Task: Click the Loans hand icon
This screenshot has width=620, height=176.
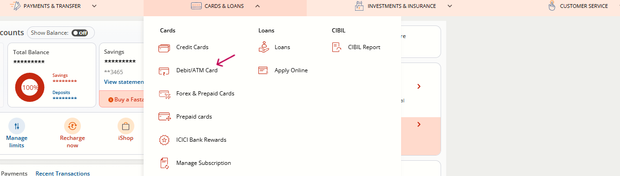Action: pyautogui.click(x=264, y=47)
